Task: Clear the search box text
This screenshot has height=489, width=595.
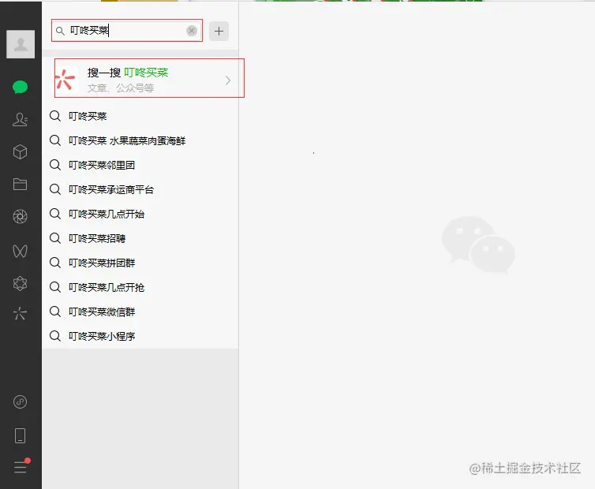Action: click(x=192, y=31)
